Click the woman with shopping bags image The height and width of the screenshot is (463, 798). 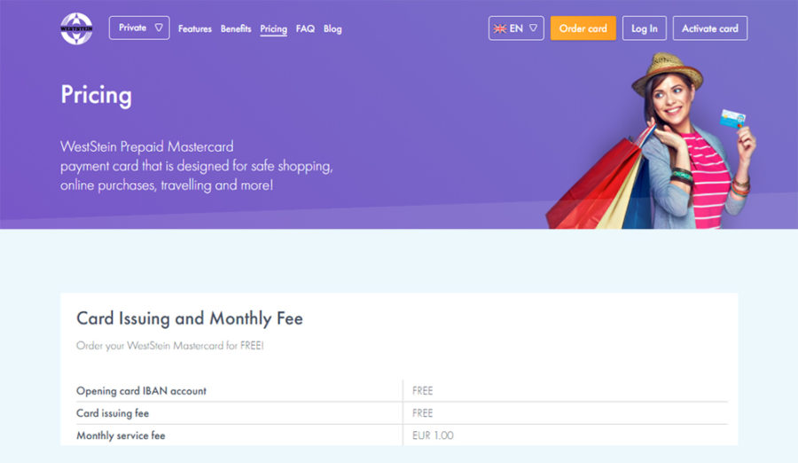point(652,140)
